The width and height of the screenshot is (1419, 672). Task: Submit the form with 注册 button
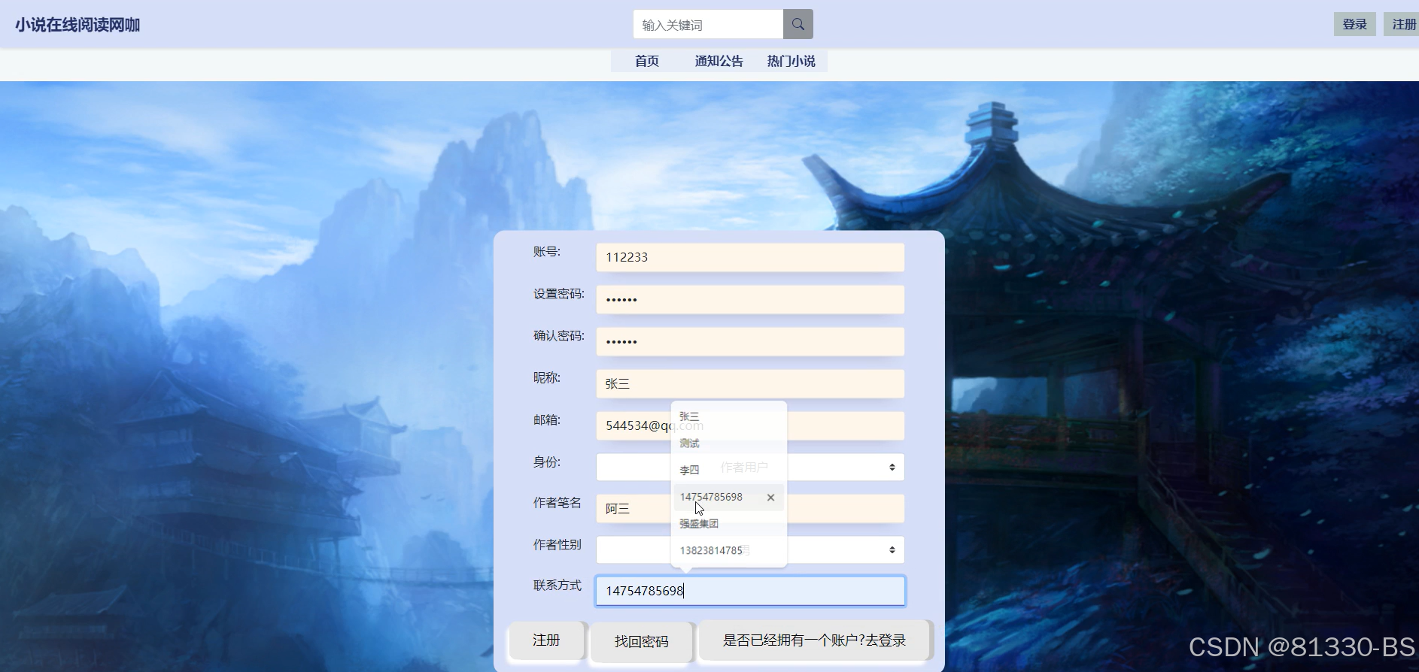546,640
